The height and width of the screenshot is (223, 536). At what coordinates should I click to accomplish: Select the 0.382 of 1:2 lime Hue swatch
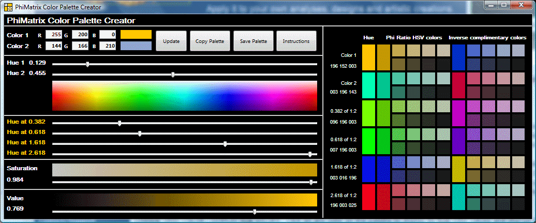[x=369, y=113]
